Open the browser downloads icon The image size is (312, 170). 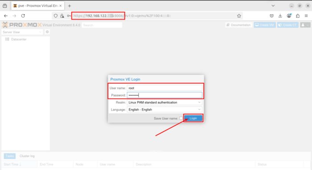[x=280, y=16]
